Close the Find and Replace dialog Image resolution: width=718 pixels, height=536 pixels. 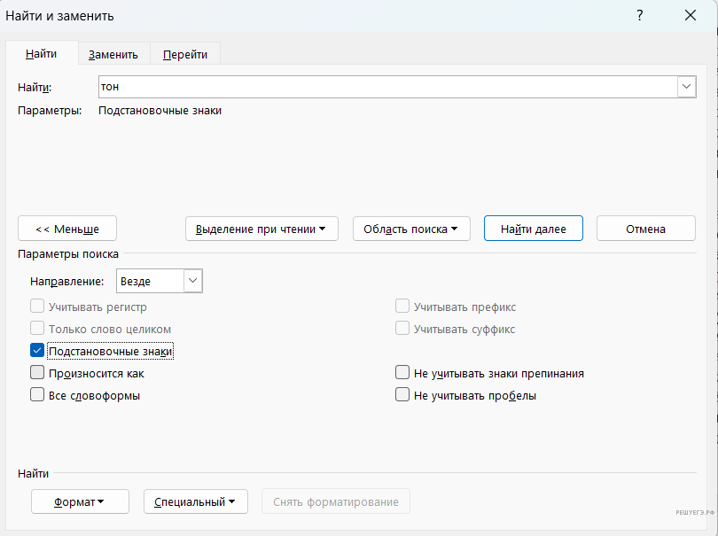pyautogui.click(x=691, y=16)
